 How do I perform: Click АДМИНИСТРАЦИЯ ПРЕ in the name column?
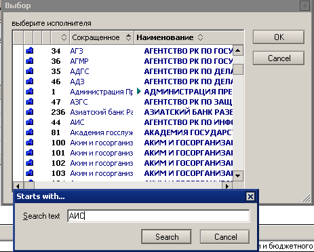click(188, 92)
